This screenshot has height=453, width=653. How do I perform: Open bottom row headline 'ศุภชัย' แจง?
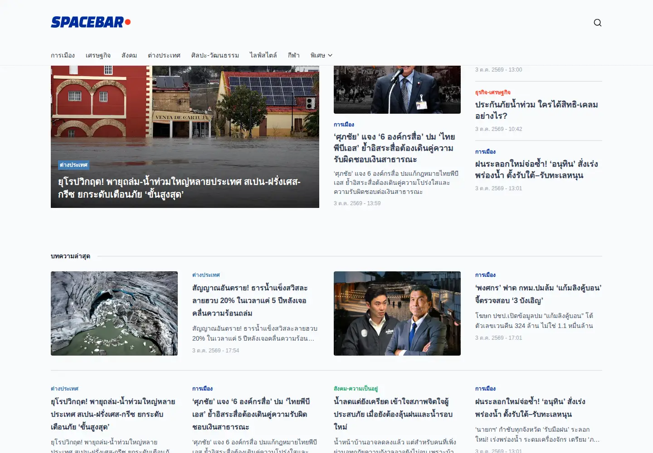(x=251, y=414)
